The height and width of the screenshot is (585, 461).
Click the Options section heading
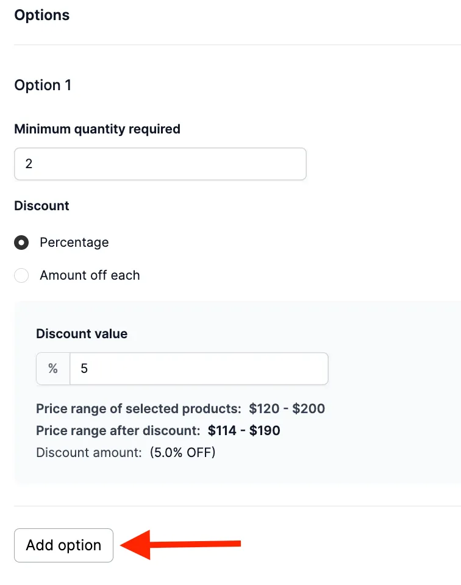[x=42, y=15]
